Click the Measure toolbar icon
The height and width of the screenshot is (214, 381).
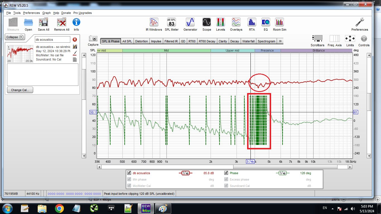13,25
